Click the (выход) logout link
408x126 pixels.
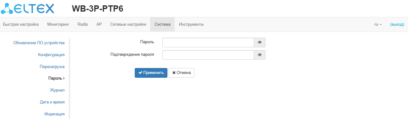(397, 24)
